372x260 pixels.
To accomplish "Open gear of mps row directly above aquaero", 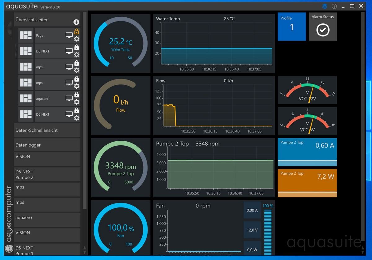I will click(x=77, y=86).
